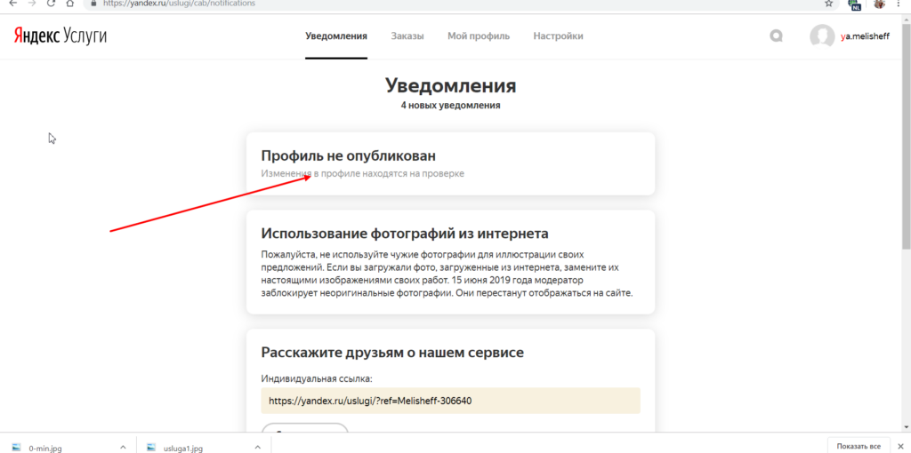Expand the 0-min.jpg download options chevron
Screen dimensions: 911x453
123,447
